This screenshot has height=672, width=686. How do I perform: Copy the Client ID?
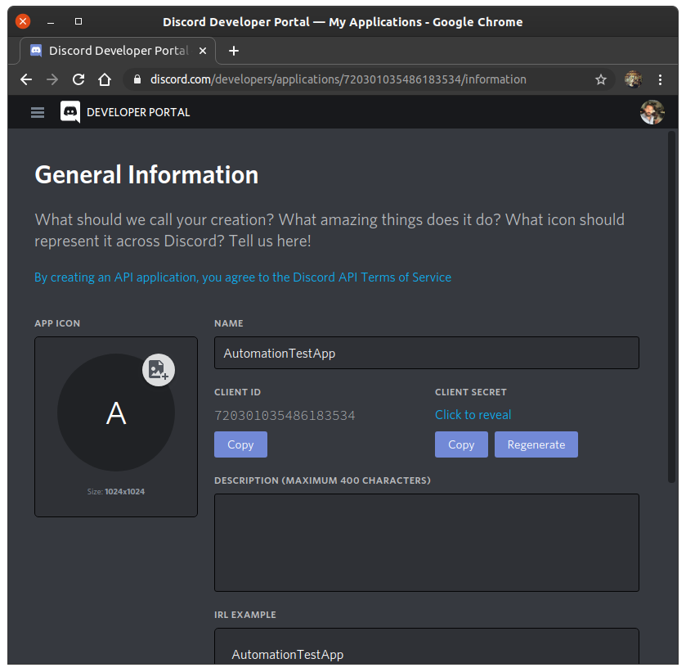(x=240, y=444)
